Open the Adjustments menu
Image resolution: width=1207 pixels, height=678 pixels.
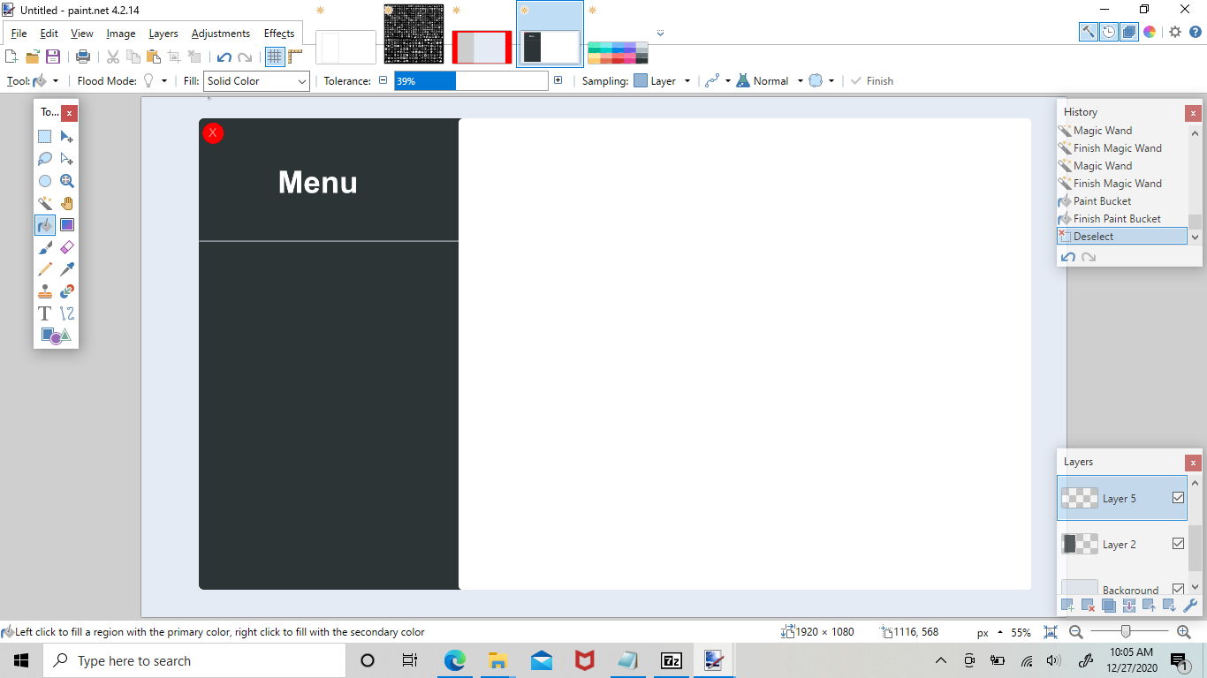221,34
